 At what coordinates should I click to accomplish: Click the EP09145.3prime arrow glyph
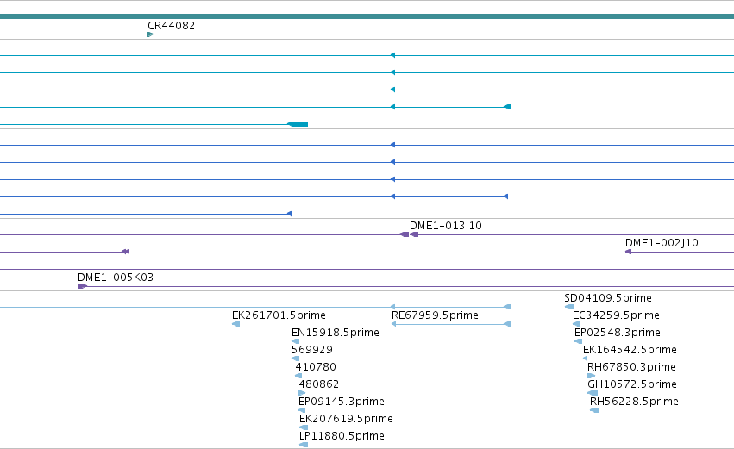pos(302,410)
